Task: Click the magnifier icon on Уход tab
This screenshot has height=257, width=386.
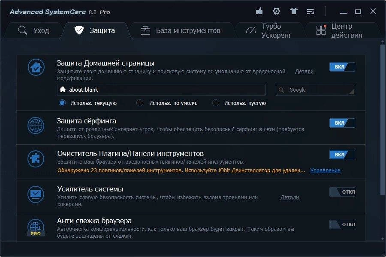Action: 22,30
